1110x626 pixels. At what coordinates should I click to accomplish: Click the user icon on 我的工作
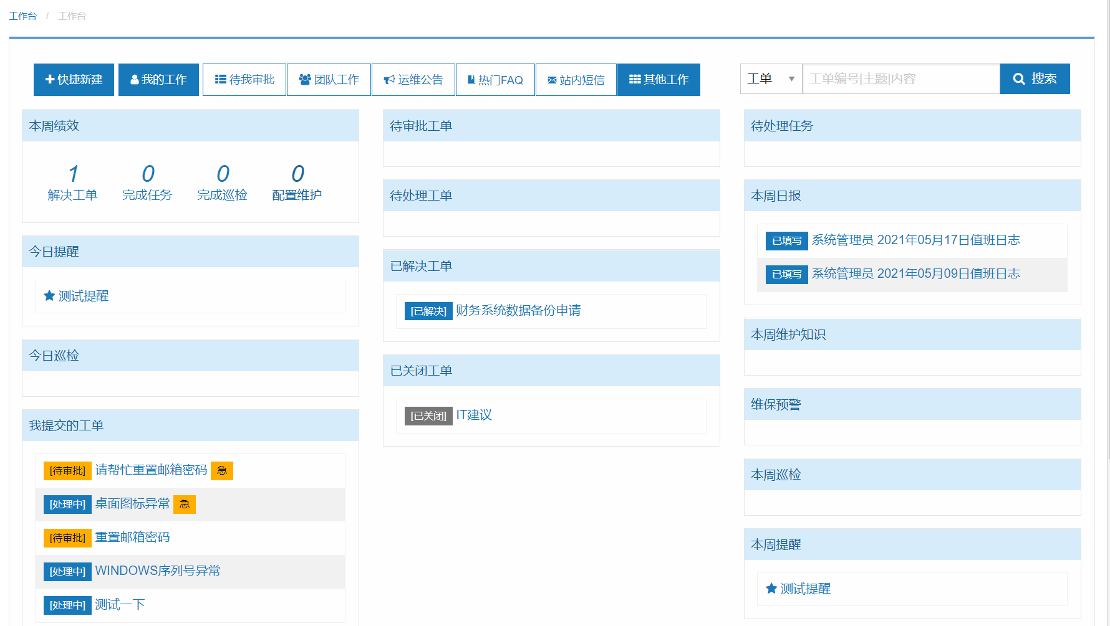click(134, 80)
